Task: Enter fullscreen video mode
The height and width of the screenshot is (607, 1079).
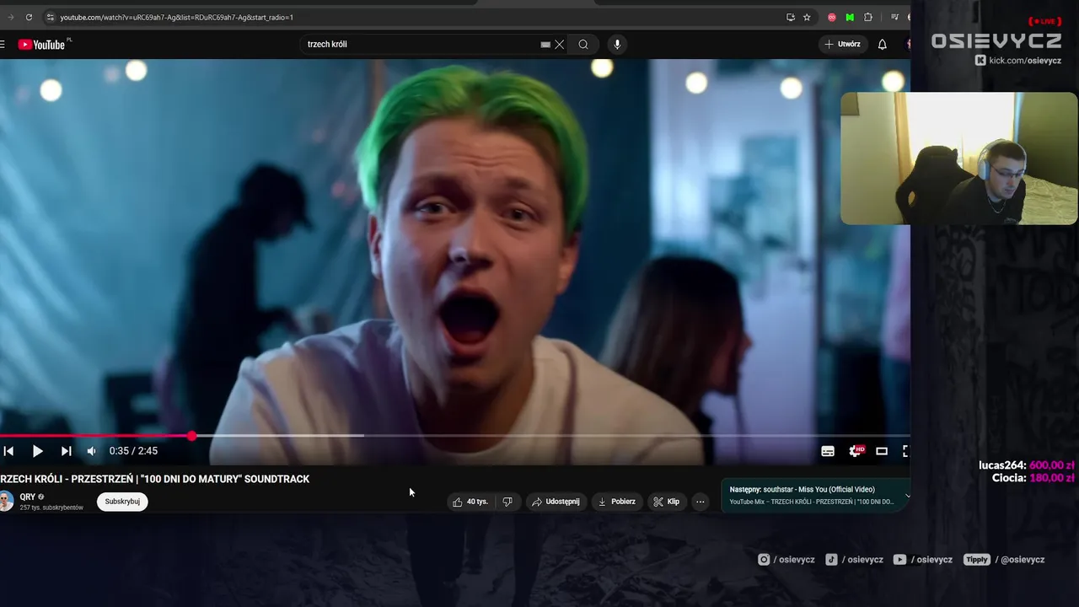Action: pyautogui.click(x=905, y=451)
